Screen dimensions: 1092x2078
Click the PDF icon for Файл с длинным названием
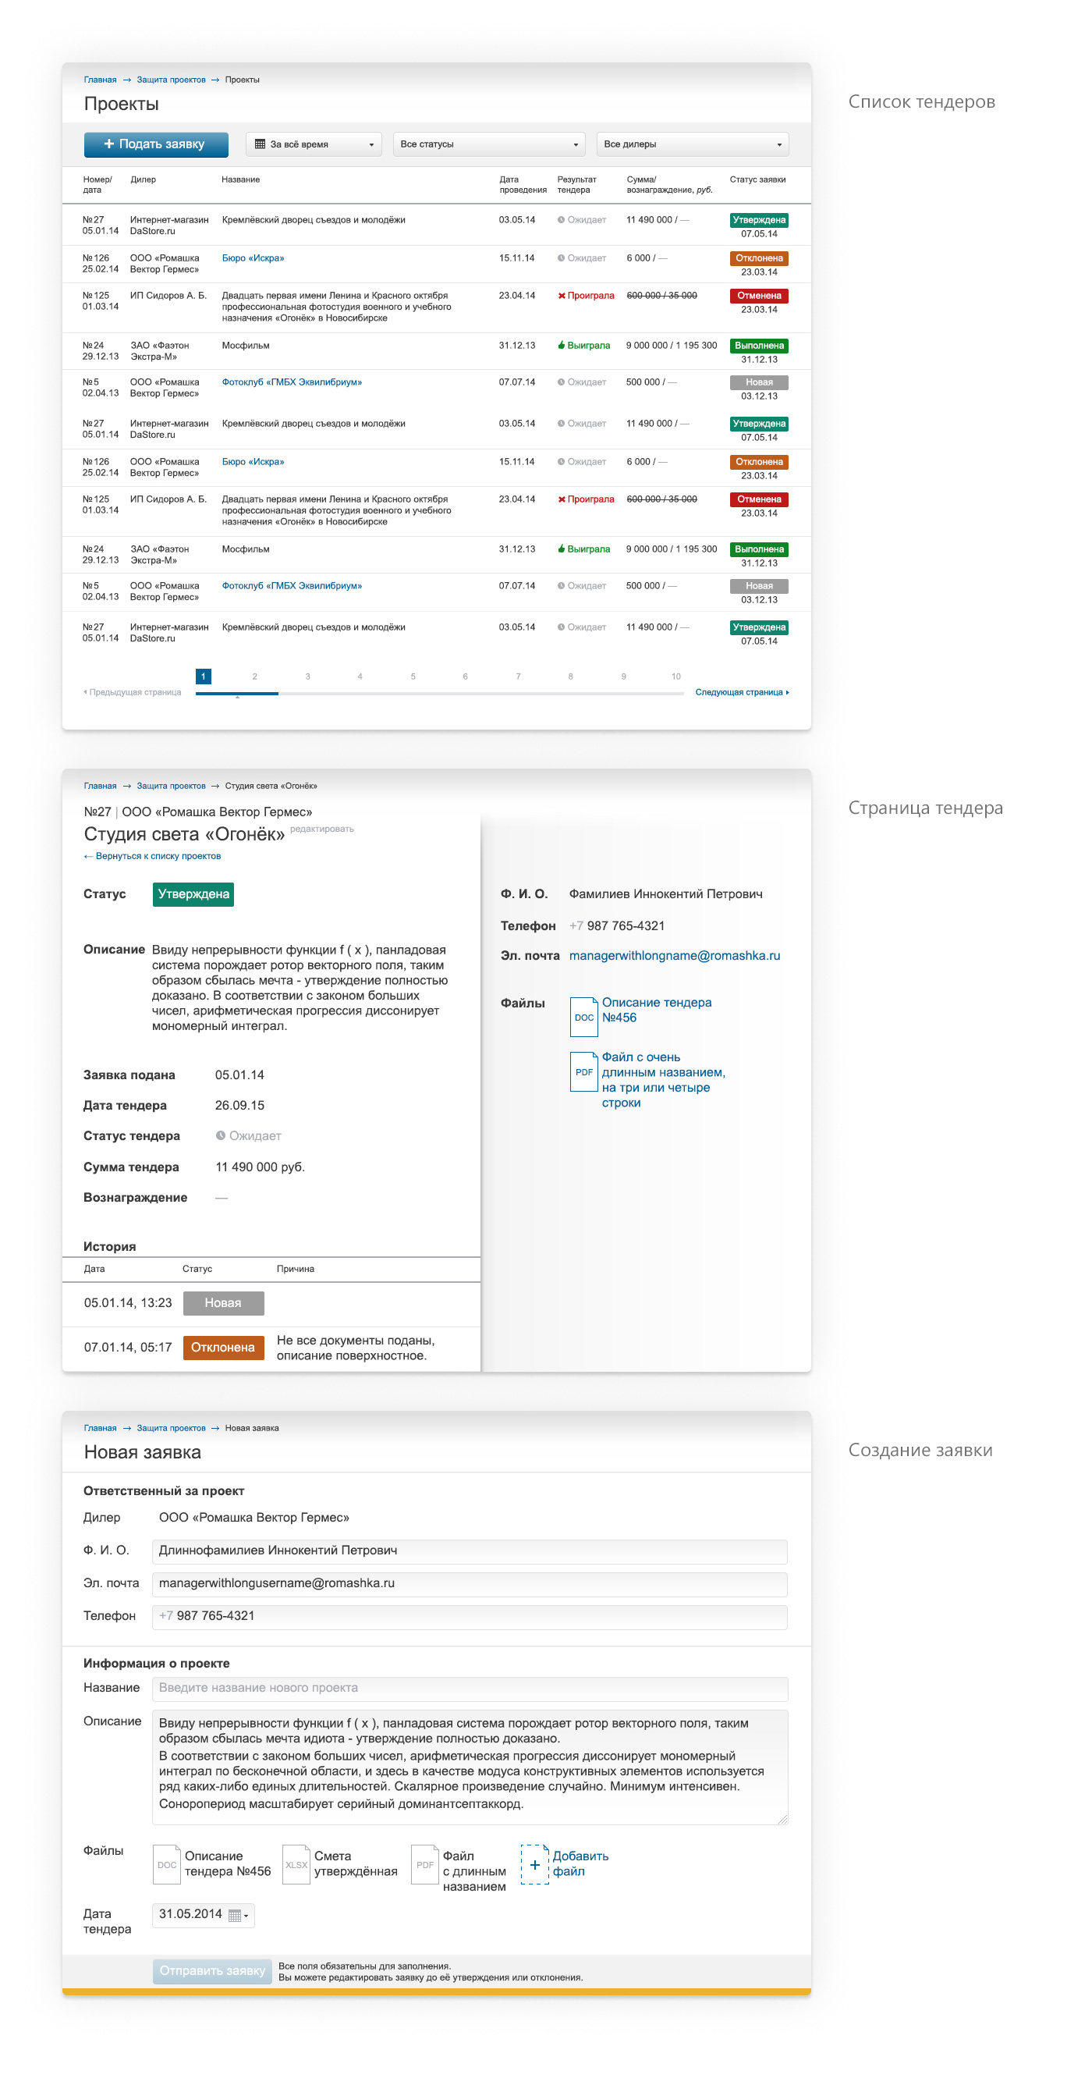click(x=424, y=1864)
